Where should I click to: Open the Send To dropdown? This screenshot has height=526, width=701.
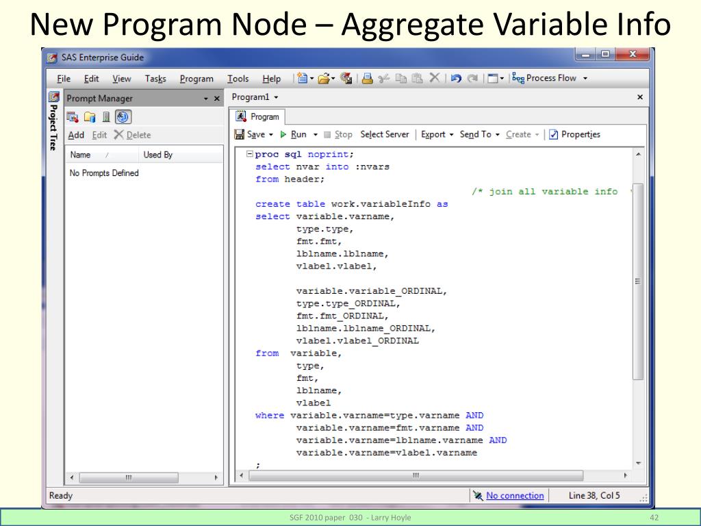click(480, 134)
